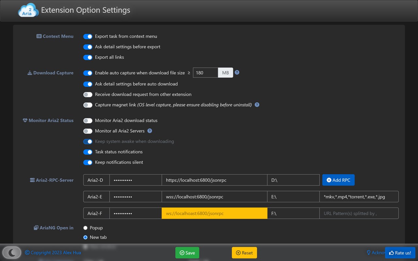This screenshot has width=418, height=261.
Task: Turn on Monitor Aria2 download status
Action: click(88, 121)
